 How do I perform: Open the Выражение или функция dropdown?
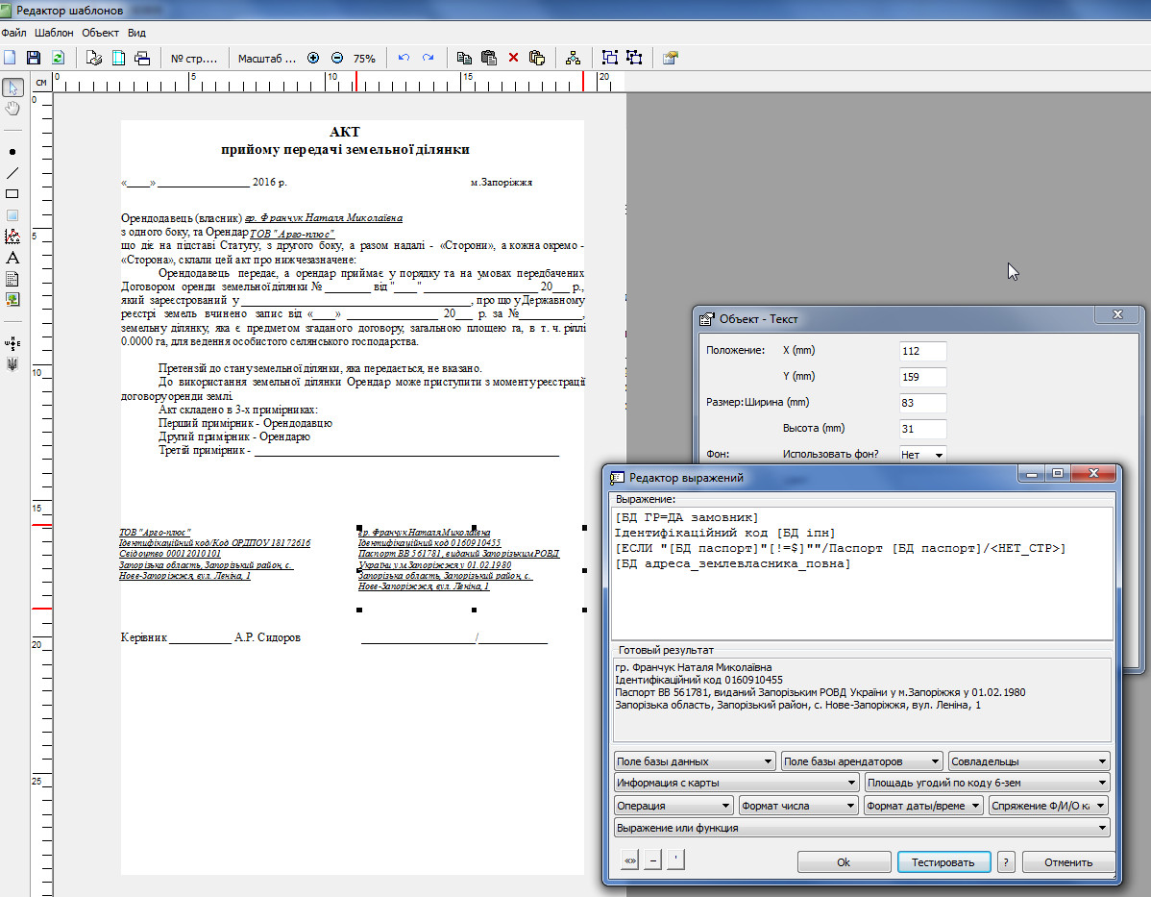click(862, 827)
